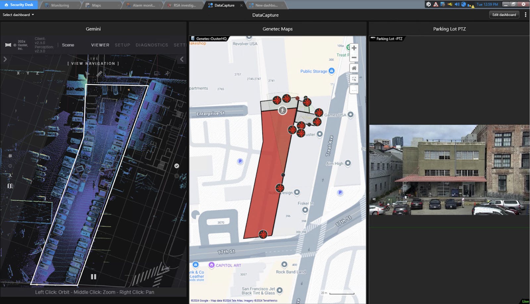Click the pedestrian marker on the map
The image size is (530, 304).
pyautogui.click(x=282, y=110)
